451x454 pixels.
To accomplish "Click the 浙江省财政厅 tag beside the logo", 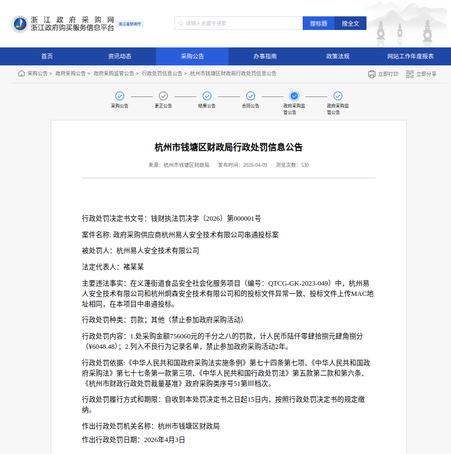I will (130, 24).
